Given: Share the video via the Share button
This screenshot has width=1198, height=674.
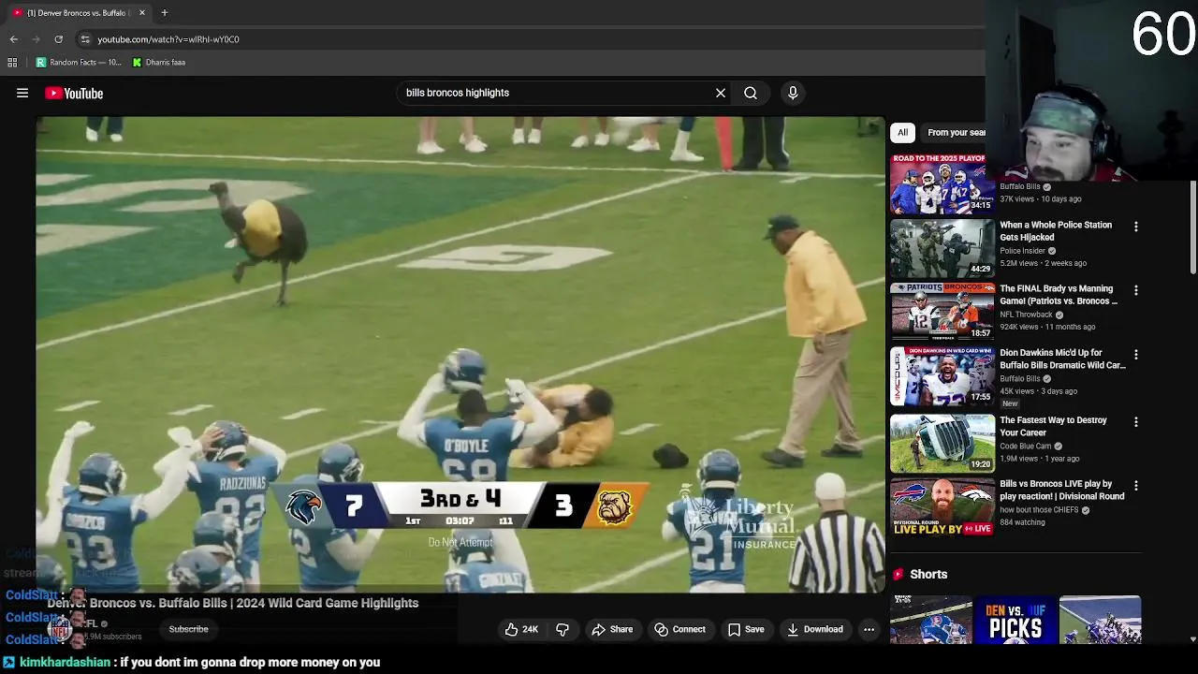Looking at the screenshot, I should 612,629.
